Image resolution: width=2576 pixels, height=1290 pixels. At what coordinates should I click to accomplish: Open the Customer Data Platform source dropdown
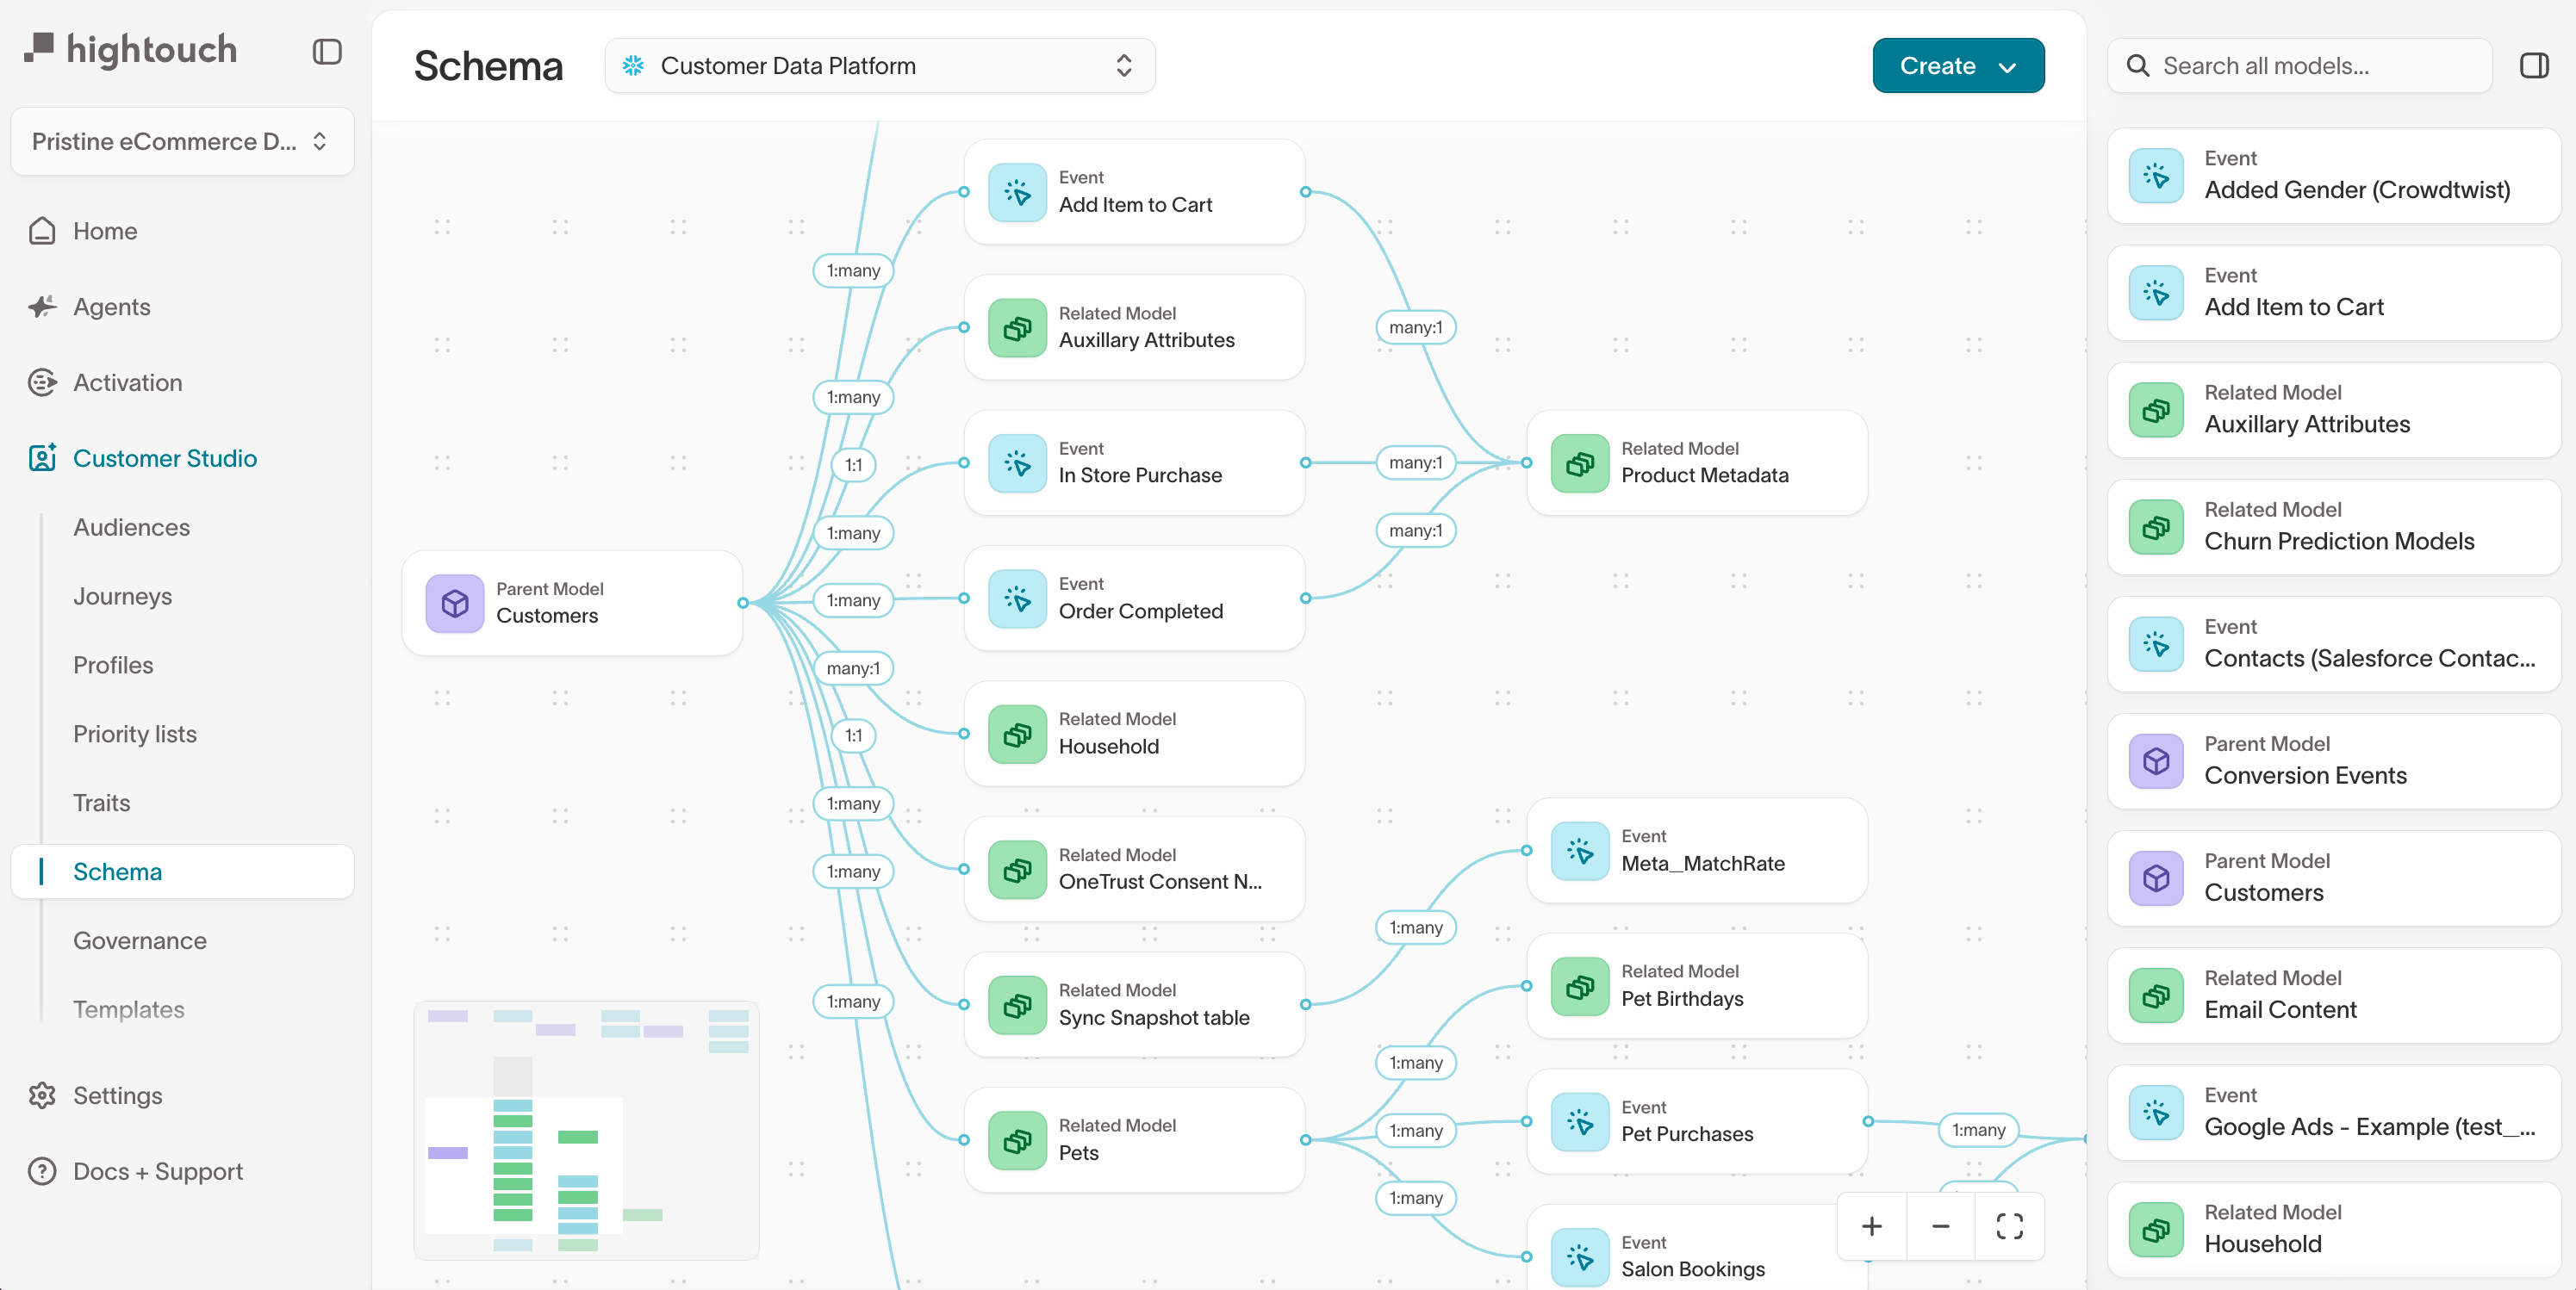(x=880, y=66)
